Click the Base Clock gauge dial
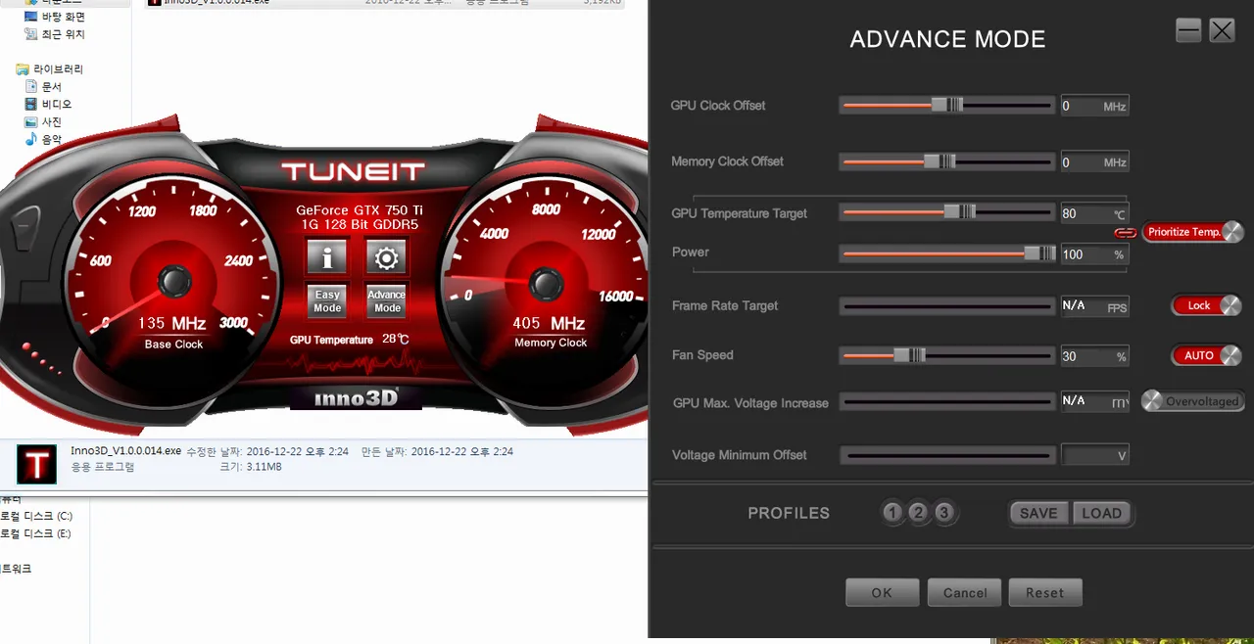 point(174,283)
